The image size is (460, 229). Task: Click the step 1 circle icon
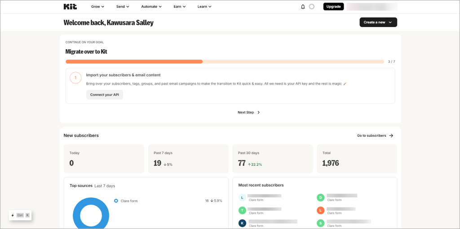coord(75,78)
